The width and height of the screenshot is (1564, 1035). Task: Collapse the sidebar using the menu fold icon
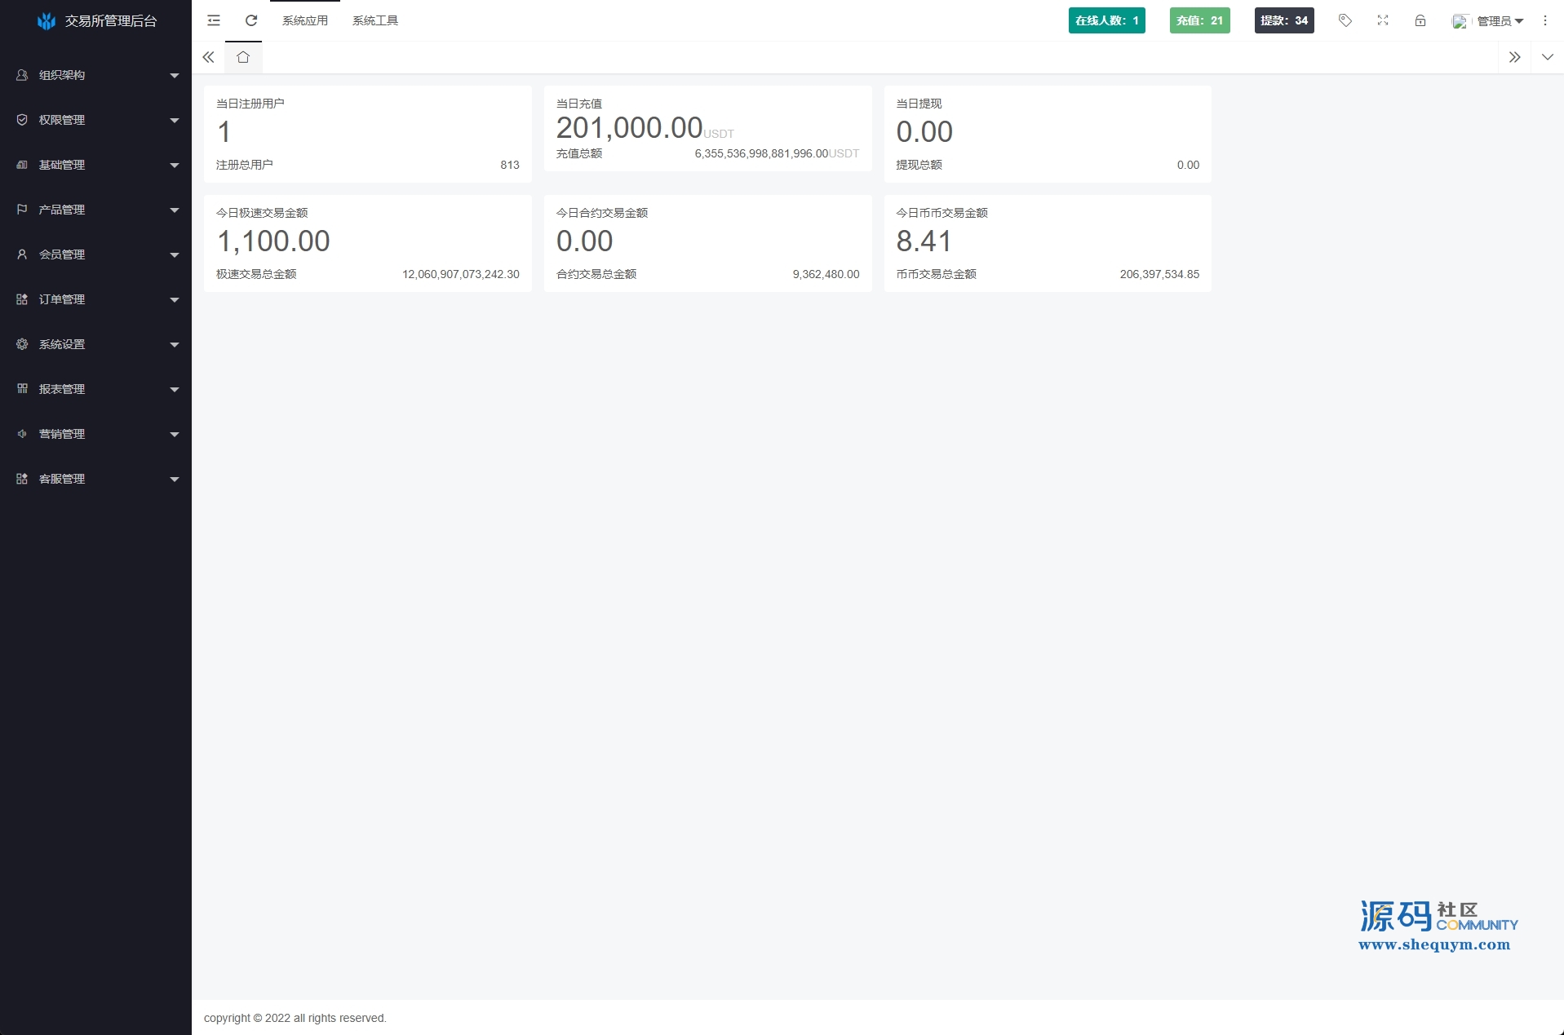click(x=214, y=20)
